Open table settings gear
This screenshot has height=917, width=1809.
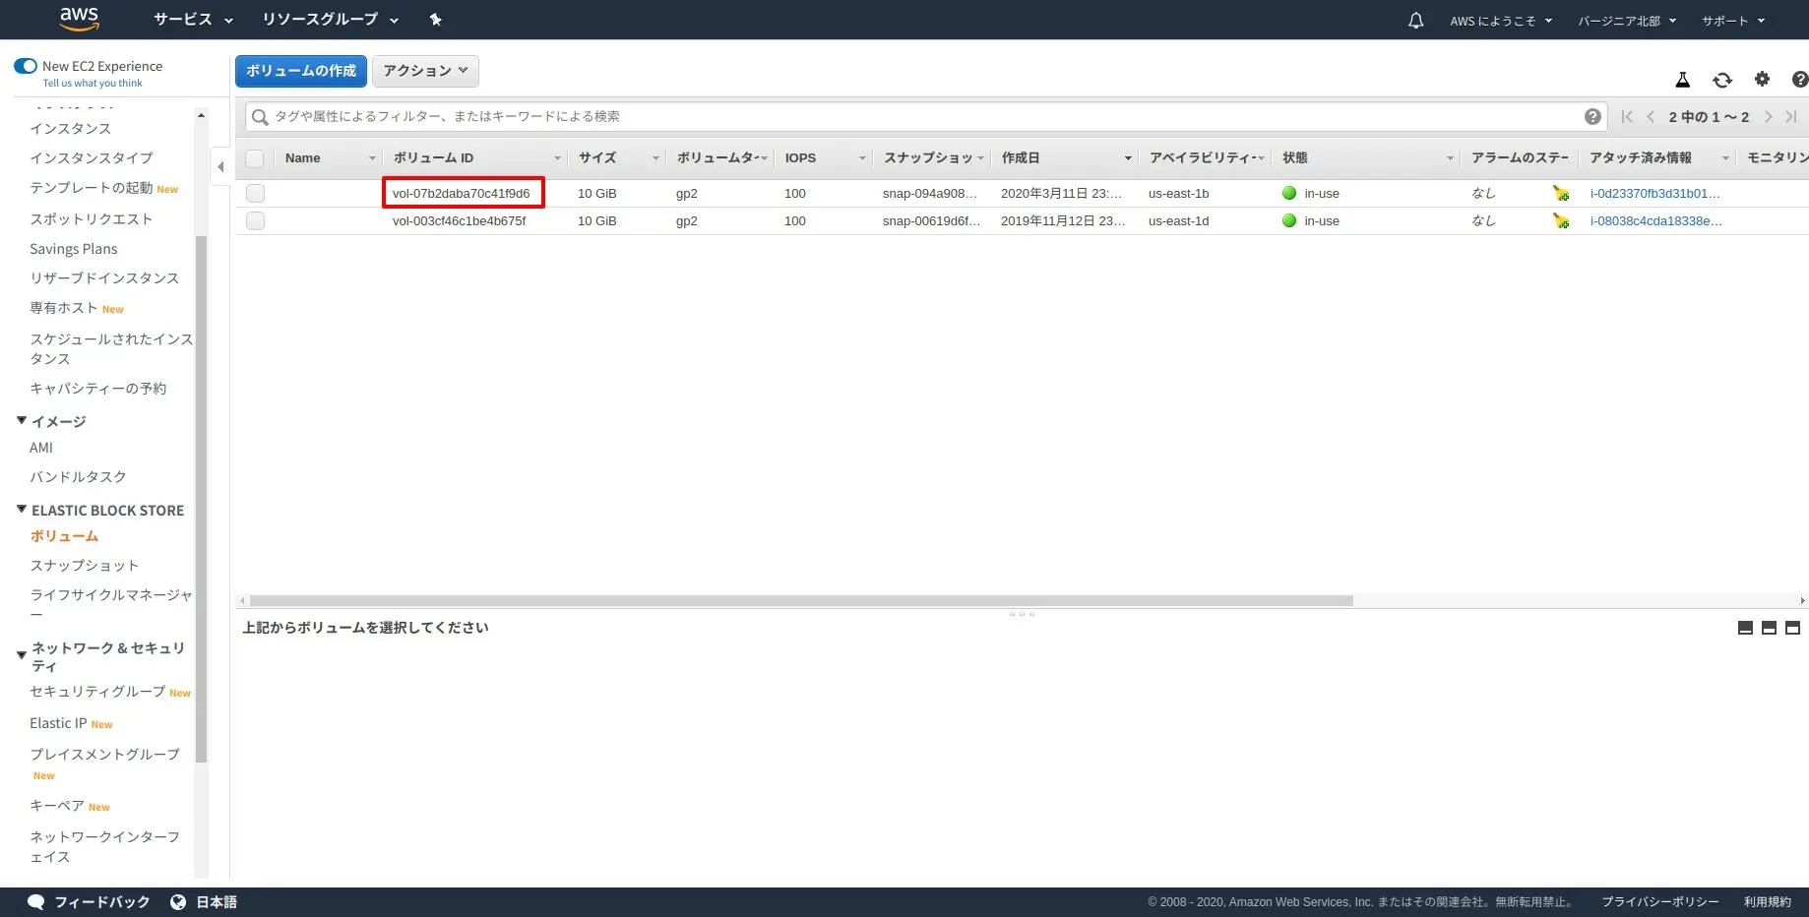pyautogui.click(x=1762, y=79)
